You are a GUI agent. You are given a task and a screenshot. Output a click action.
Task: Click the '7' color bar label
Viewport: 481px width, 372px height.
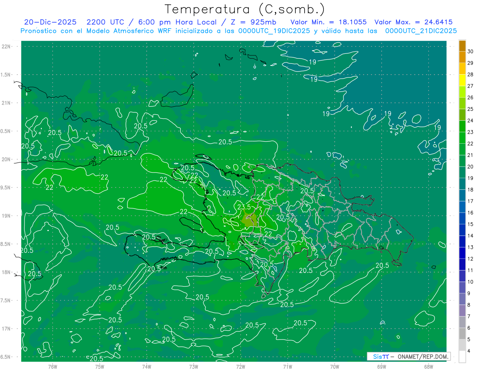coord(469,317)
